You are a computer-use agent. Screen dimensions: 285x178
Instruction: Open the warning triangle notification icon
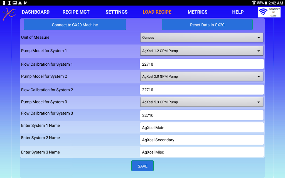click(x=20, y=3)
